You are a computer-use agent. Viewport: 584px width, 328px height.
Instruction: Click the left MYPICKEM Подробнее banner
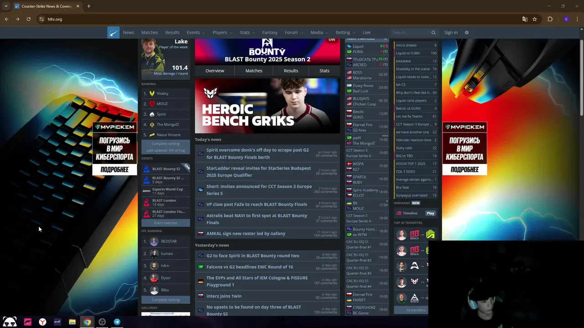115,149
